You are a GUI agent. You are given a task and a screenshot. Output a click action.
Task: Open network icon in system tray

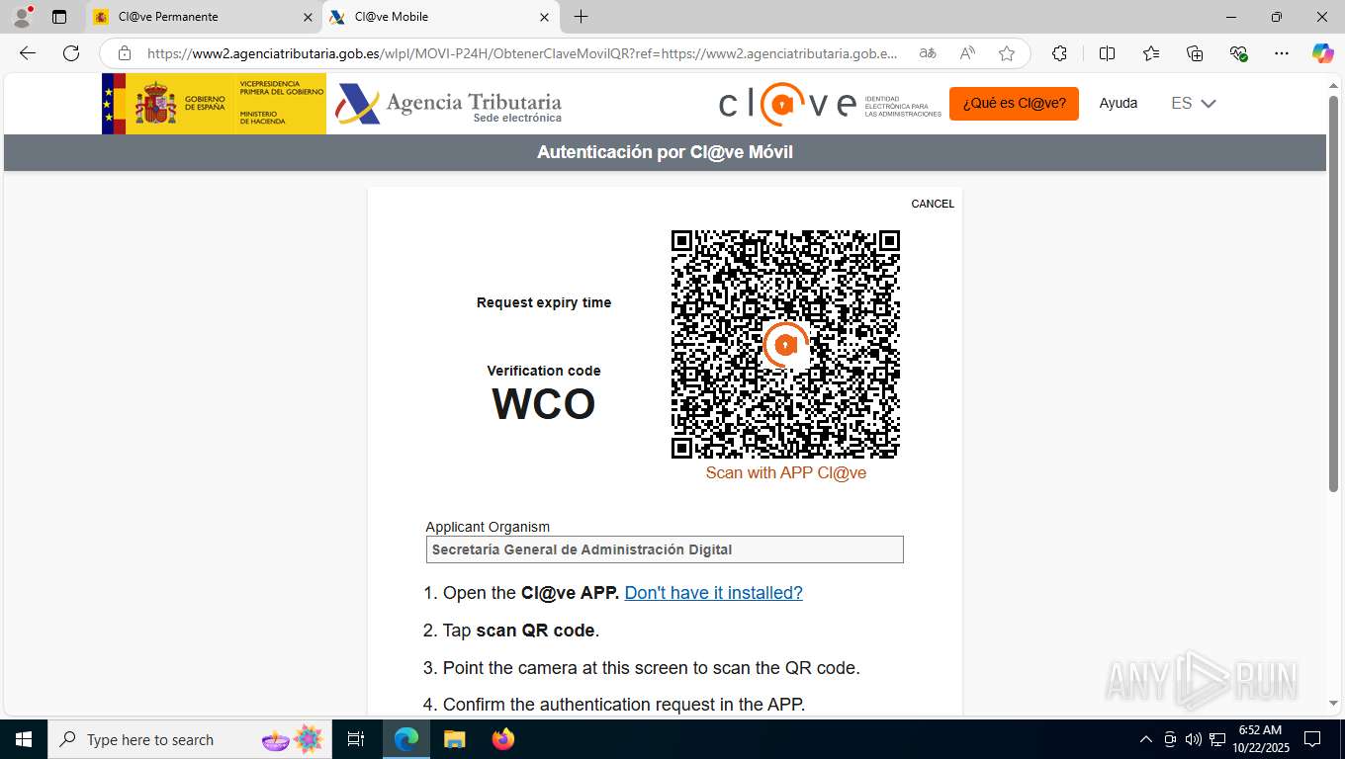pos(1217,739)
